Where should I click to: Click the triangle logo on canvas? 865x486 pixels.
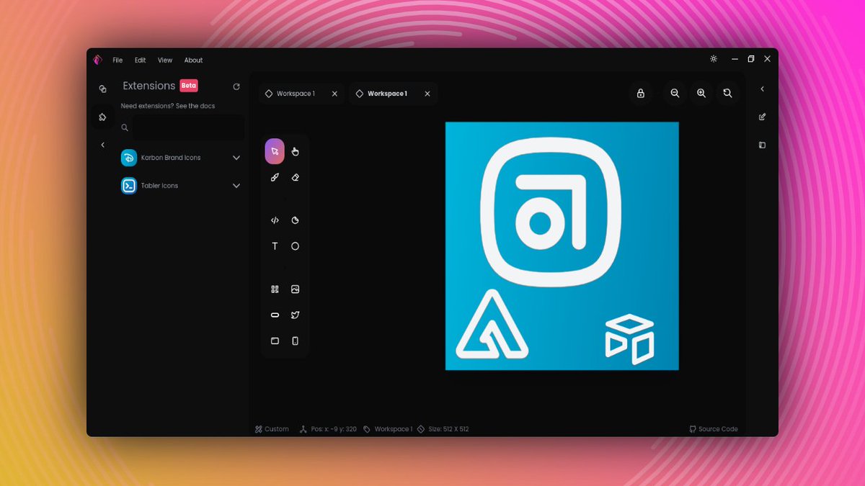click(492, 325)
